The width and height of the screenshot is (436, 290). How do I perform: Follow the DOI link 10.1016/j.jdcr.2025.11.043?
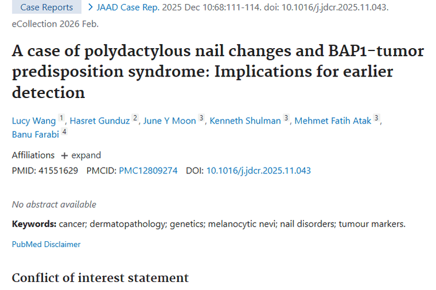258,171
